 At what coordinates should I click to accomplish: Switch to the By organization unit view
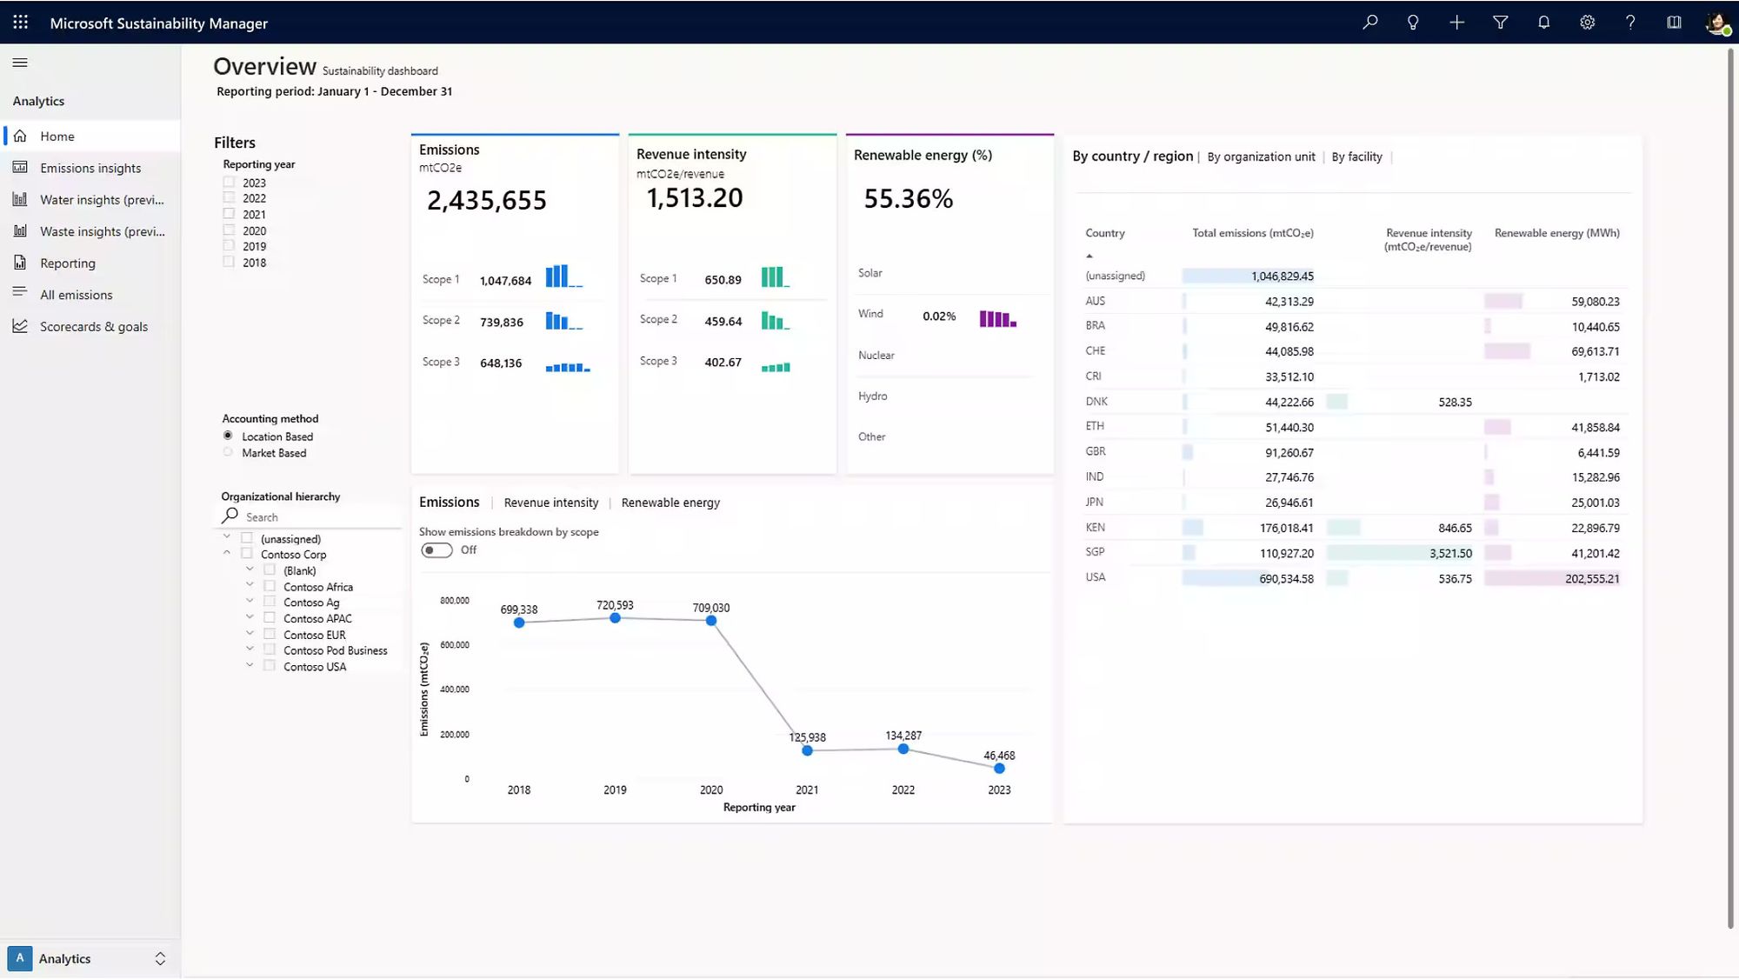[x=1260, y=157]
